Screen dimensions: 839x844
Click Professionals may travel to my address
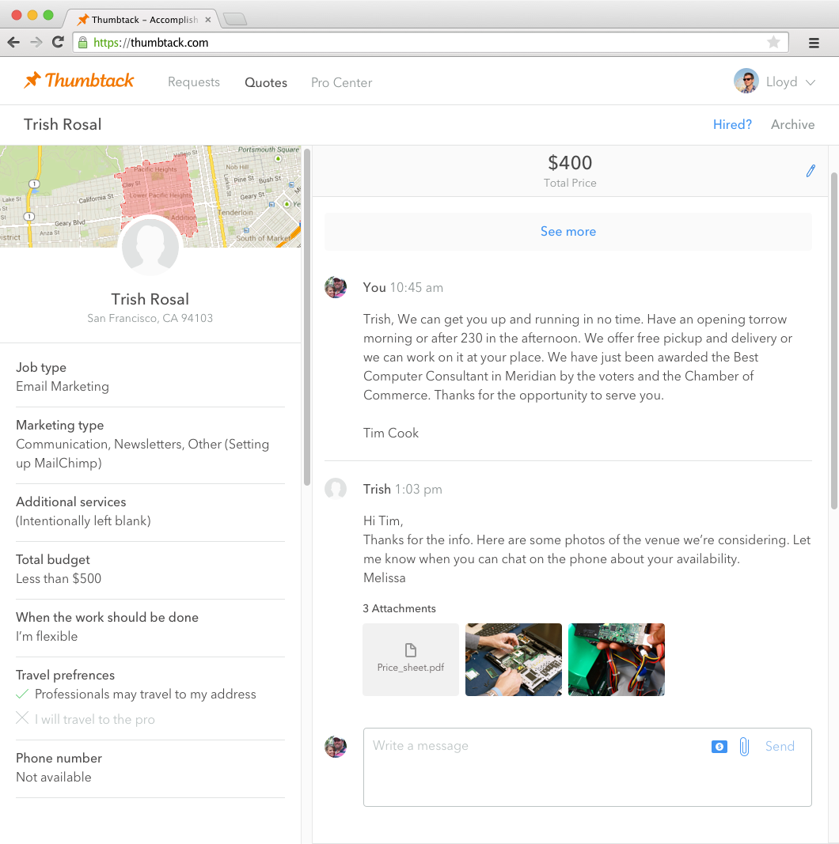(x=146, y=695)
